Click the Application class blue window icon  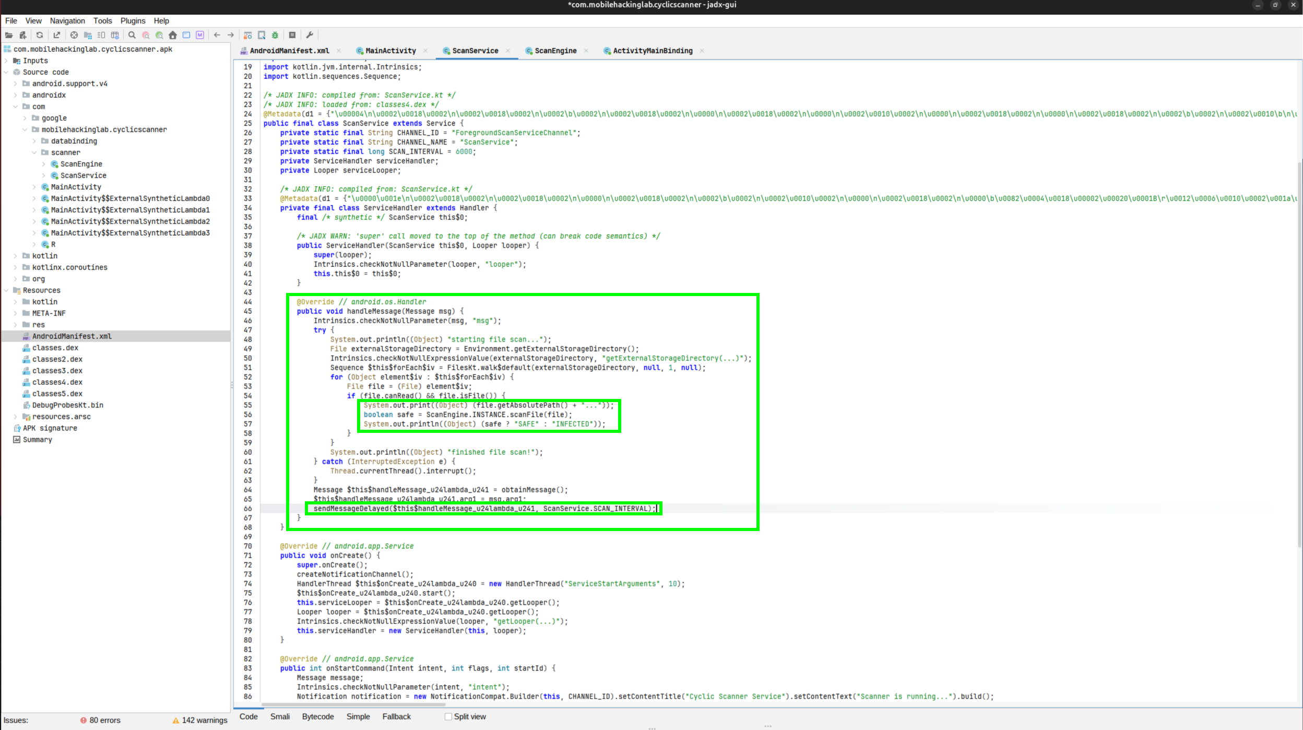[x=186, y=35]
